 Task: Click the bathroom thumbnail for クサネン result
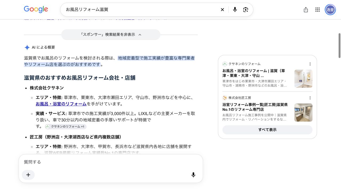tap(303, 79)
